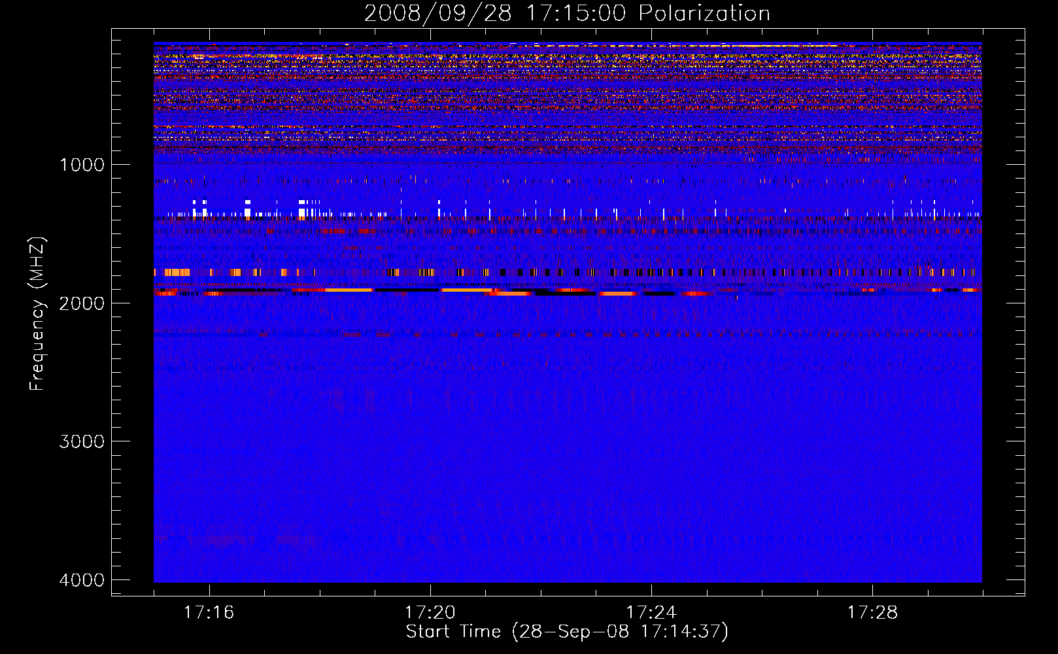Image resolution: width=1058 pixels, height=654 pixels.
Task: Click the '3000' frequency axis label
Action: [x=82, y=441]
